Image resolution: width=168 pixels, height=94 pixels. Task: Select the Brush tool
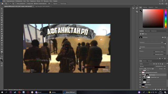point(2,27)
